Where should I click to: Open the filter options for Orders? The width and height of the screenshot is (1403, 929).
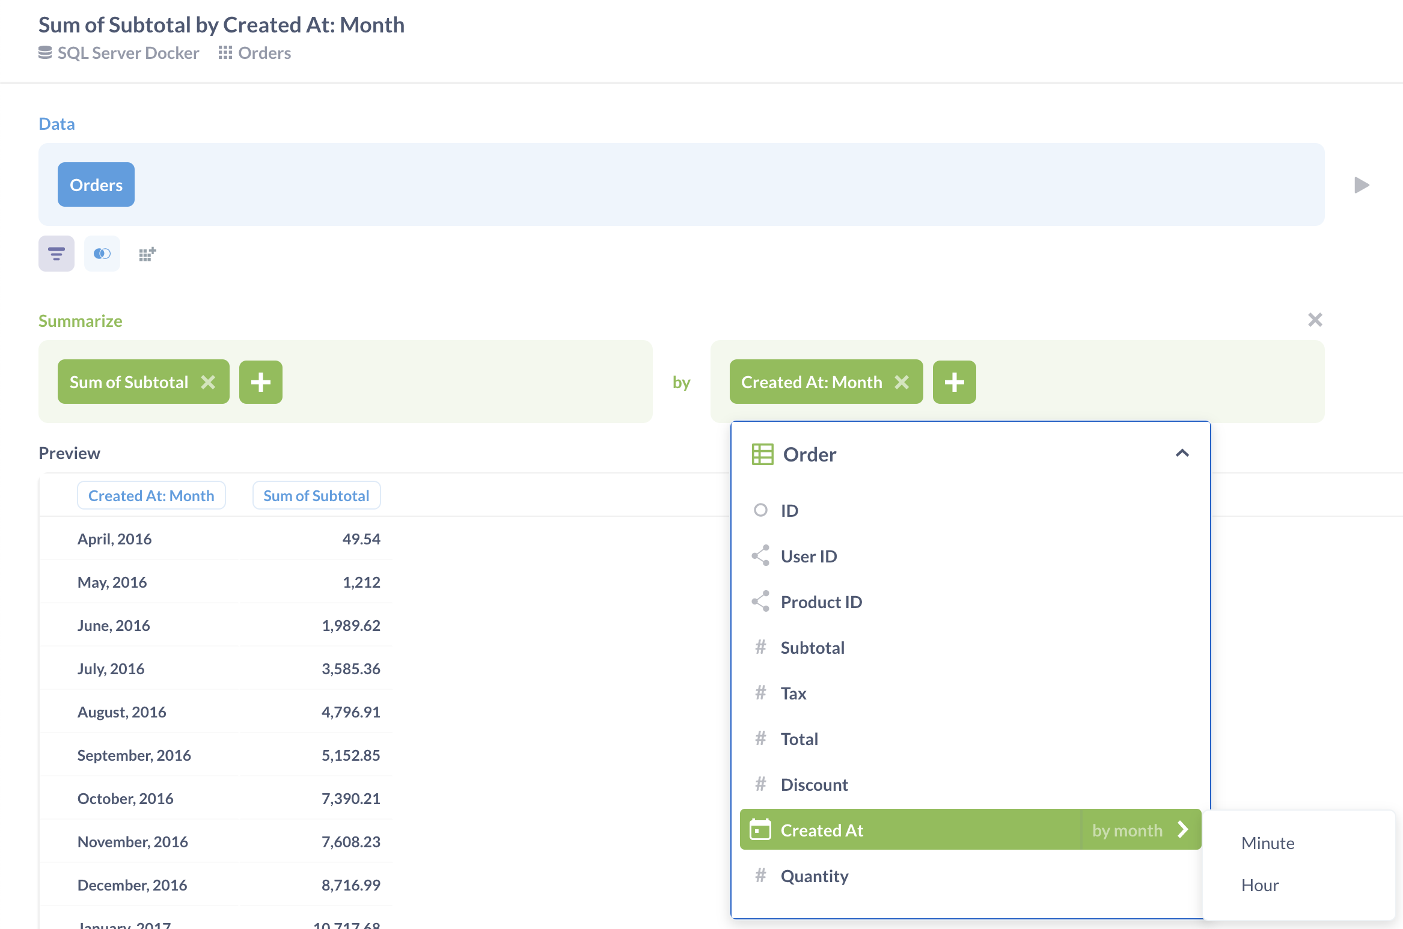[56, 254]
